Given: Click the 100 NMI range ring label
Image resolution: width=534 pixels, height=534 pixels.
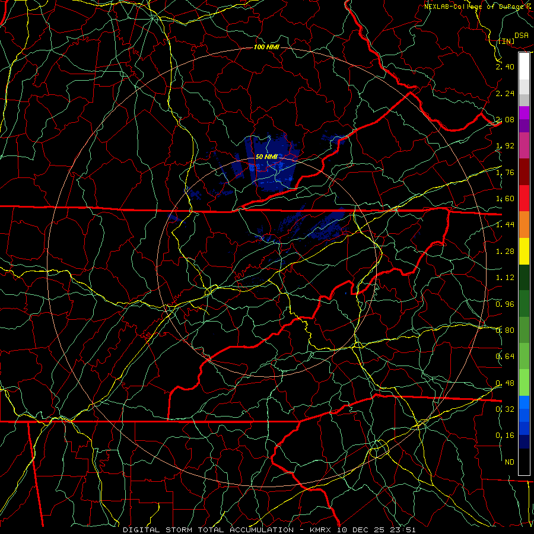Looking at the screenshot, I should pos(266,47).
